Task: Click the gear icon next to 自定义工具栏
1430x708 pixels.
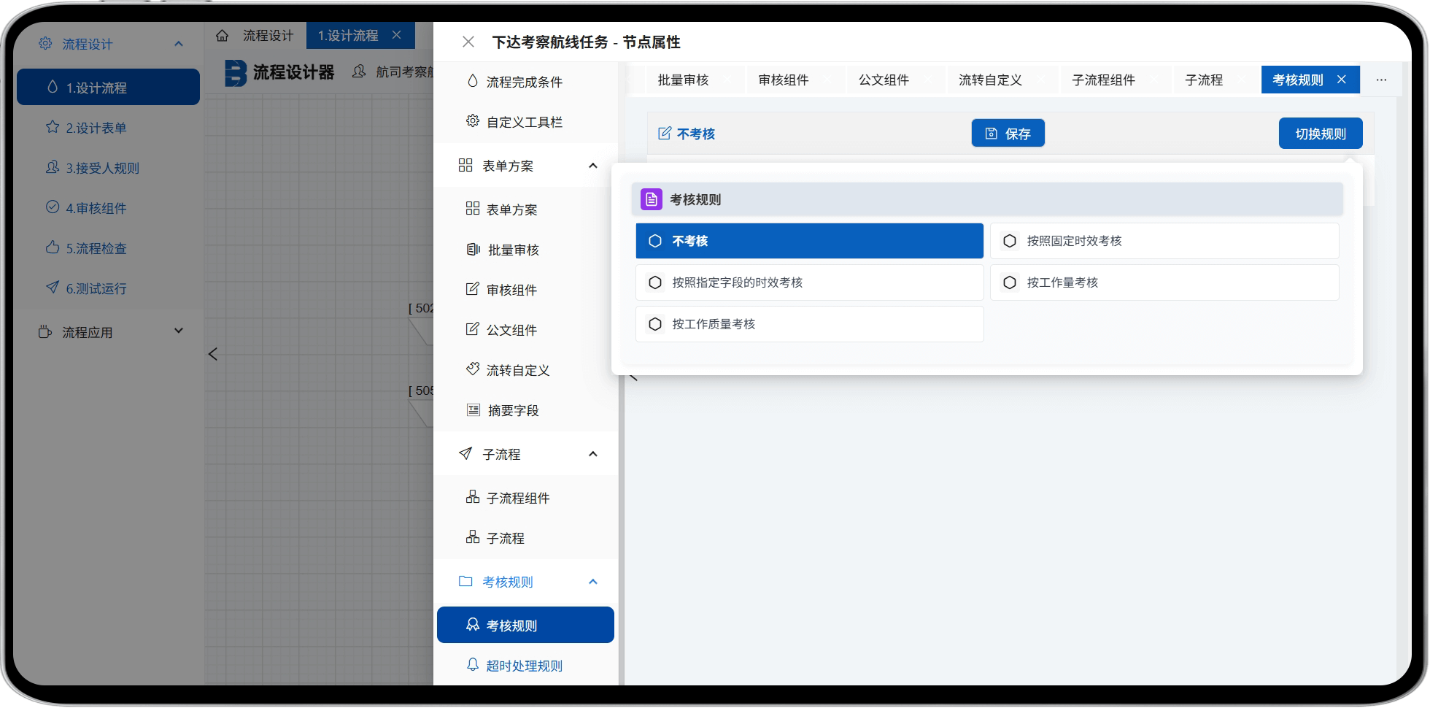Action: pos(473,121)
